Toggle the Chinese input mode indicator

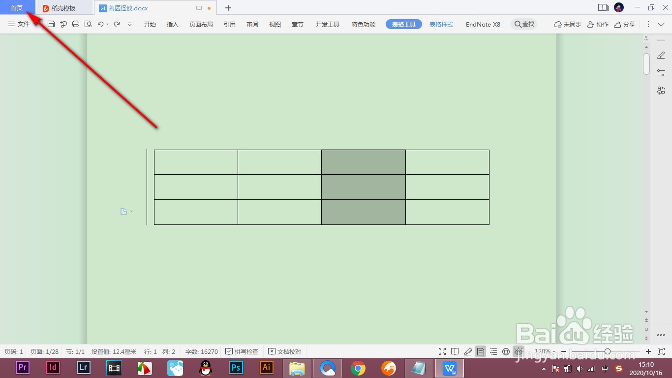[605, 368]
